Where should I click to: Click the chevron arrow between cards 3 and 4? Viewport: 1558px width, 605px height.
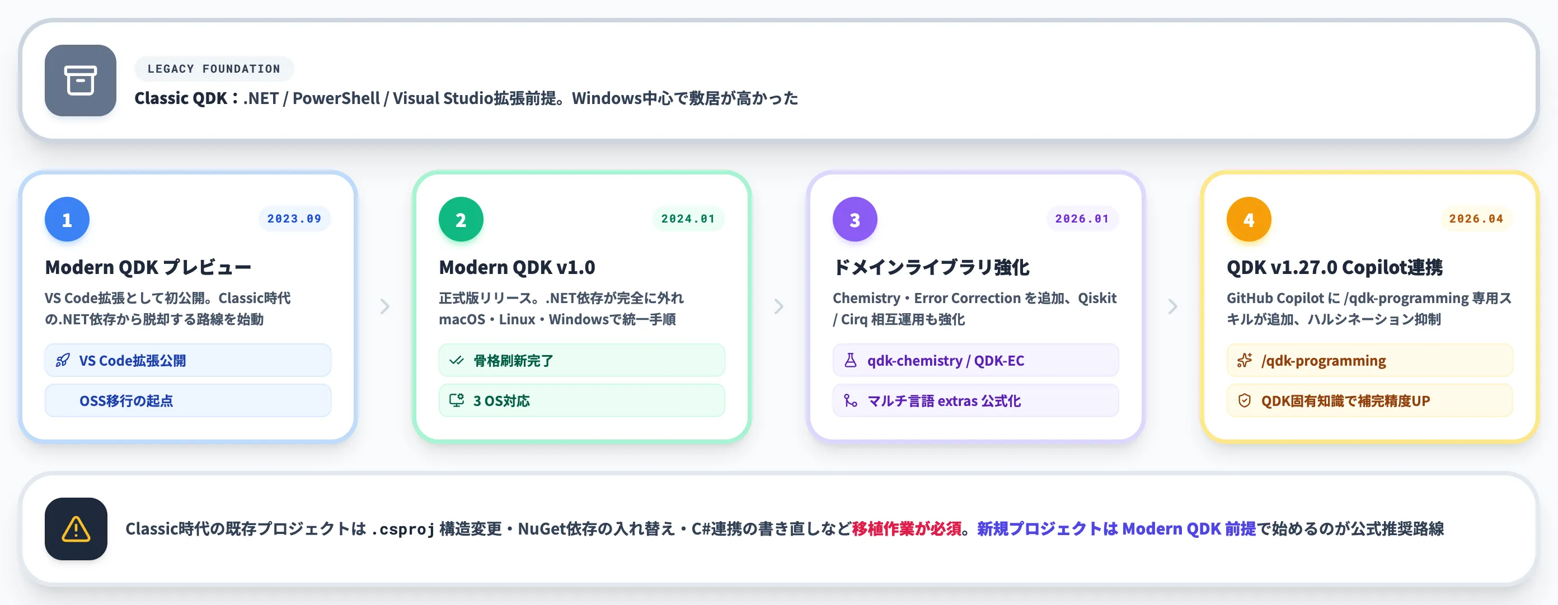(1173, 306)
